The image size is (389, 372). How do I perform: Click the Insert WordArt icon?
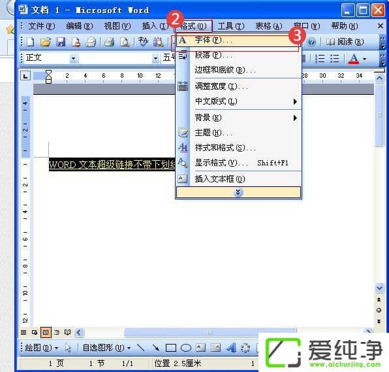click(x=231, y=348)
